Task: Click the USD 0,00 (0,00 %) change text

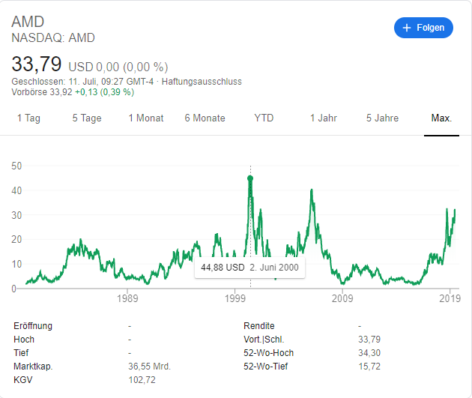Action: (118, 67)
